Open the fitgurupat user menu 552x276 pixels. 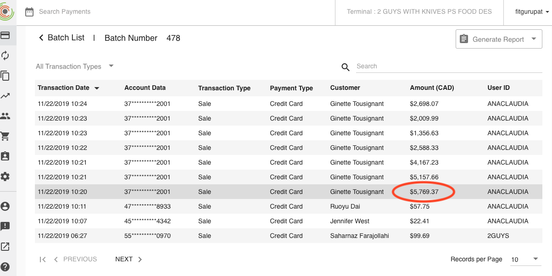[532, 12]
